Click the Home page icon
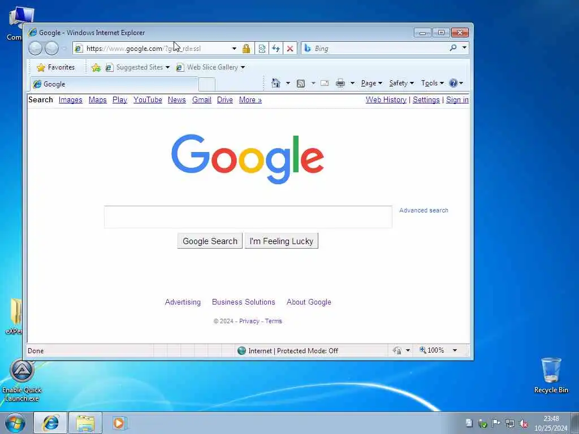This screenshot has width=579, height=434. tap(276, 83)
